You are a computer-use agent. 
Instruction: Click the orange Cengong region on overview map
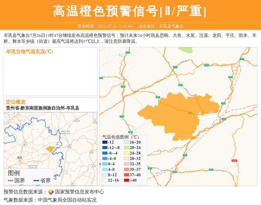(50, 149)
